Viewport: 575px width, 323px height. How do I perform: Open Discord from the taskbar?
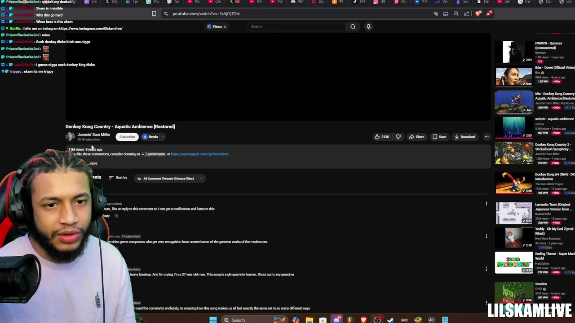tap(336, 320)
